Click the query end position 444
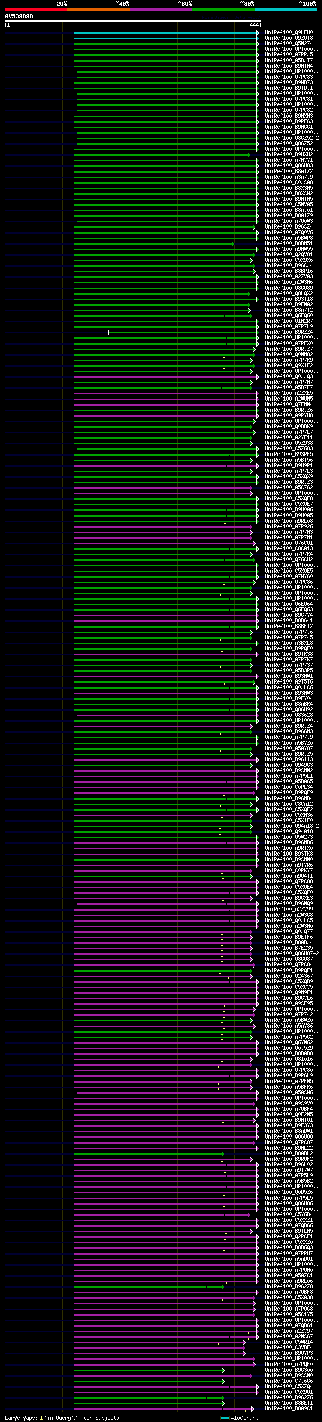This screenshot has width=322, height=1422. pos(254,25)
